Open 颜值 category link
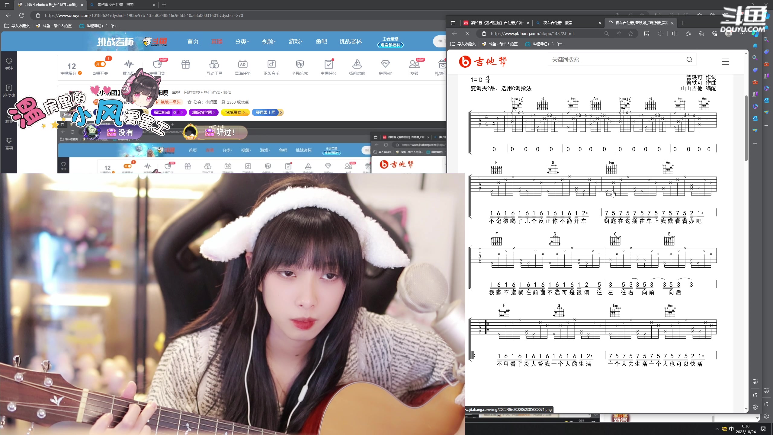Screen dimensions: 773x435 click(227, 92)
